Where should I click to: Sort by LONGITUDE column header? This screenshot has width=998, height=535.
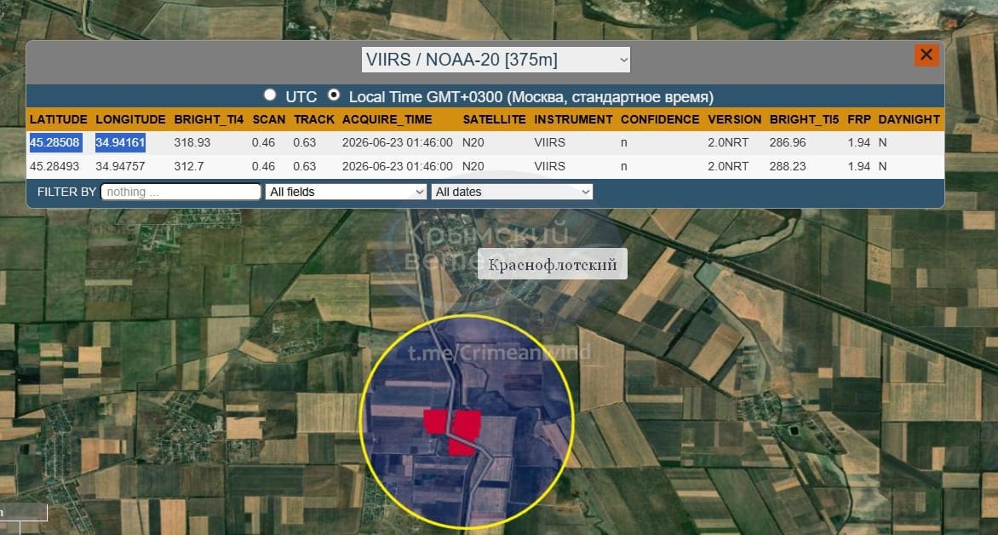[130, 119]
